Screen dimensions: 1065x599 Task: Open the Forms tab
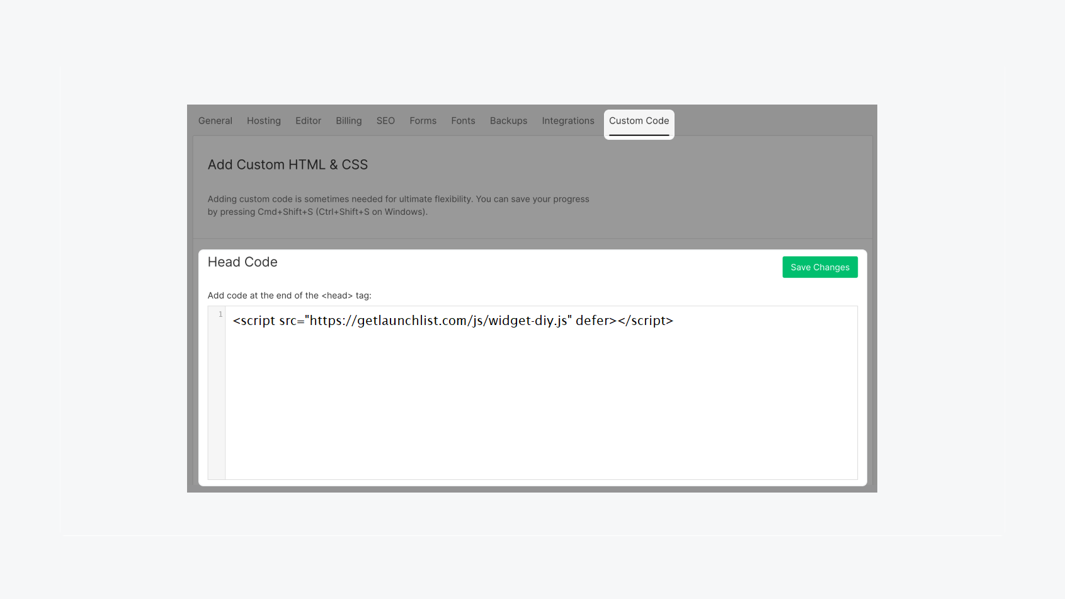(423, 121)
